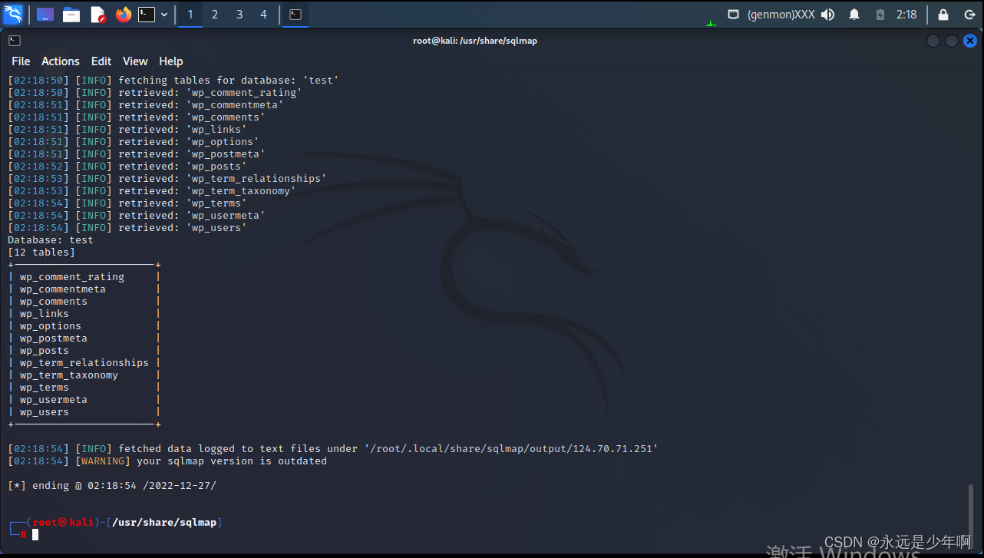
Task: Close the terminal window
Action: [x=970, y=41]
